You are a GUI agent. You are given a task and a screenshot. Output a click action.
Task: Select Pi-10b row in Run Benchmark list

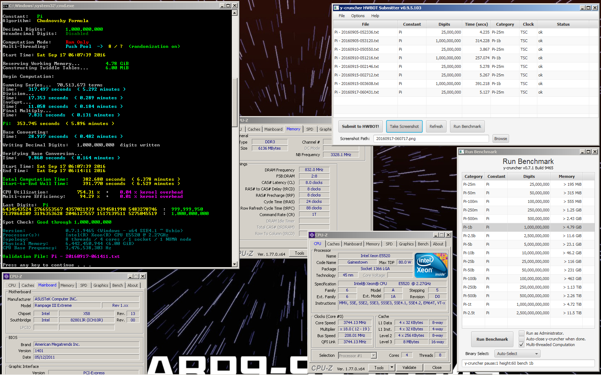pos(528,253)
